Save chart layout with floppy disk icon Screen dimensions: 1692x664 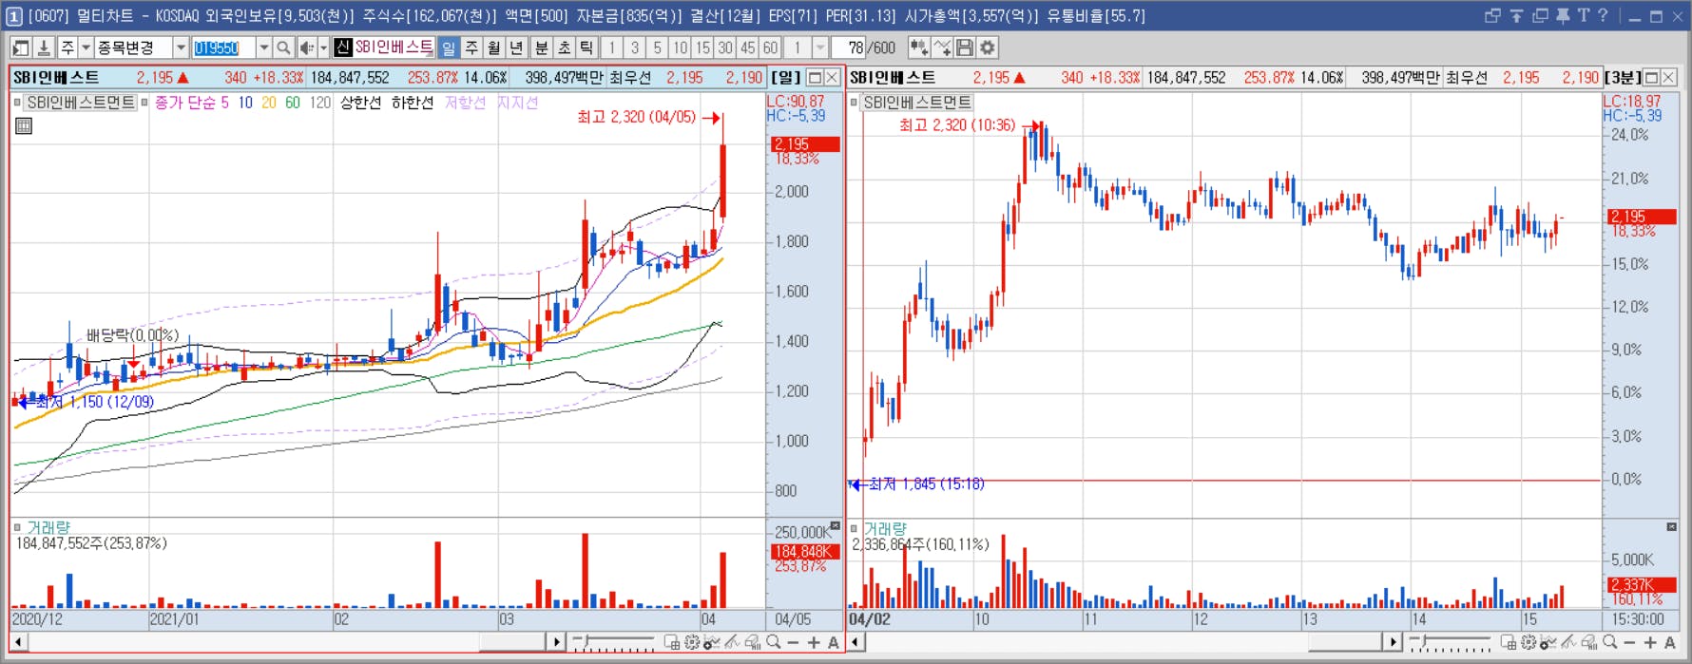coord(965,47)
